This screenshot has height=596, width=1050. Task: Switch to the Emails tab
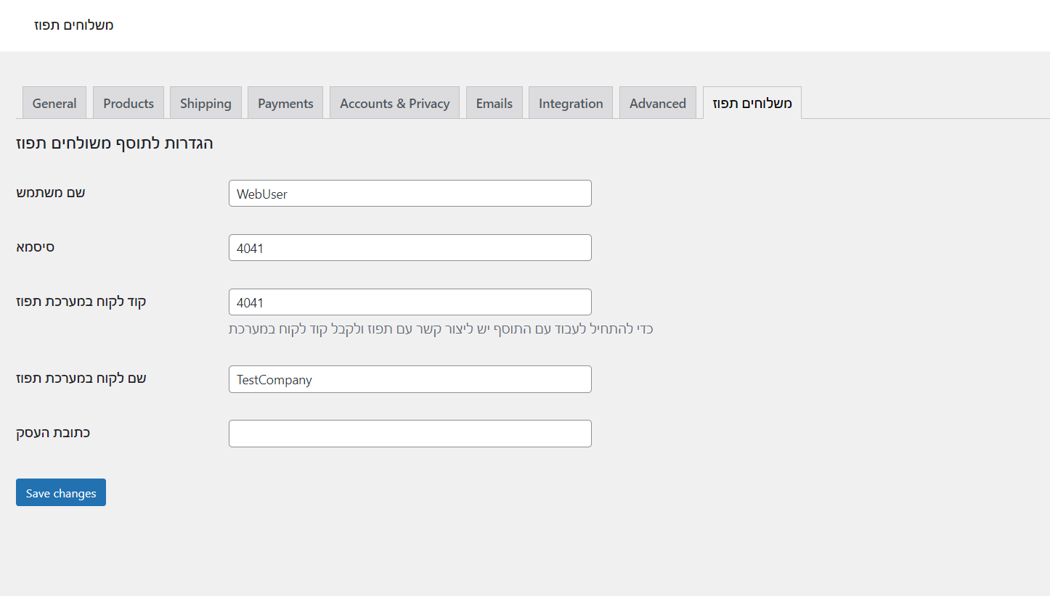pos(495,103)
